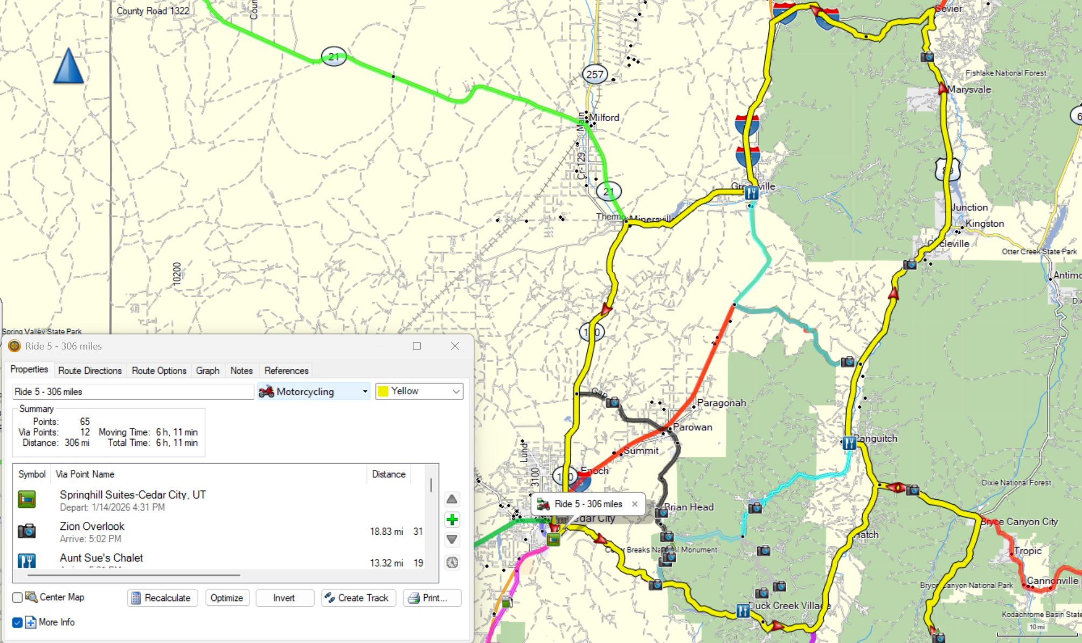The width and height of the screenshot is (1082, 643).
Task: Open the Print dialog button
Action: [x=432, y=598]
